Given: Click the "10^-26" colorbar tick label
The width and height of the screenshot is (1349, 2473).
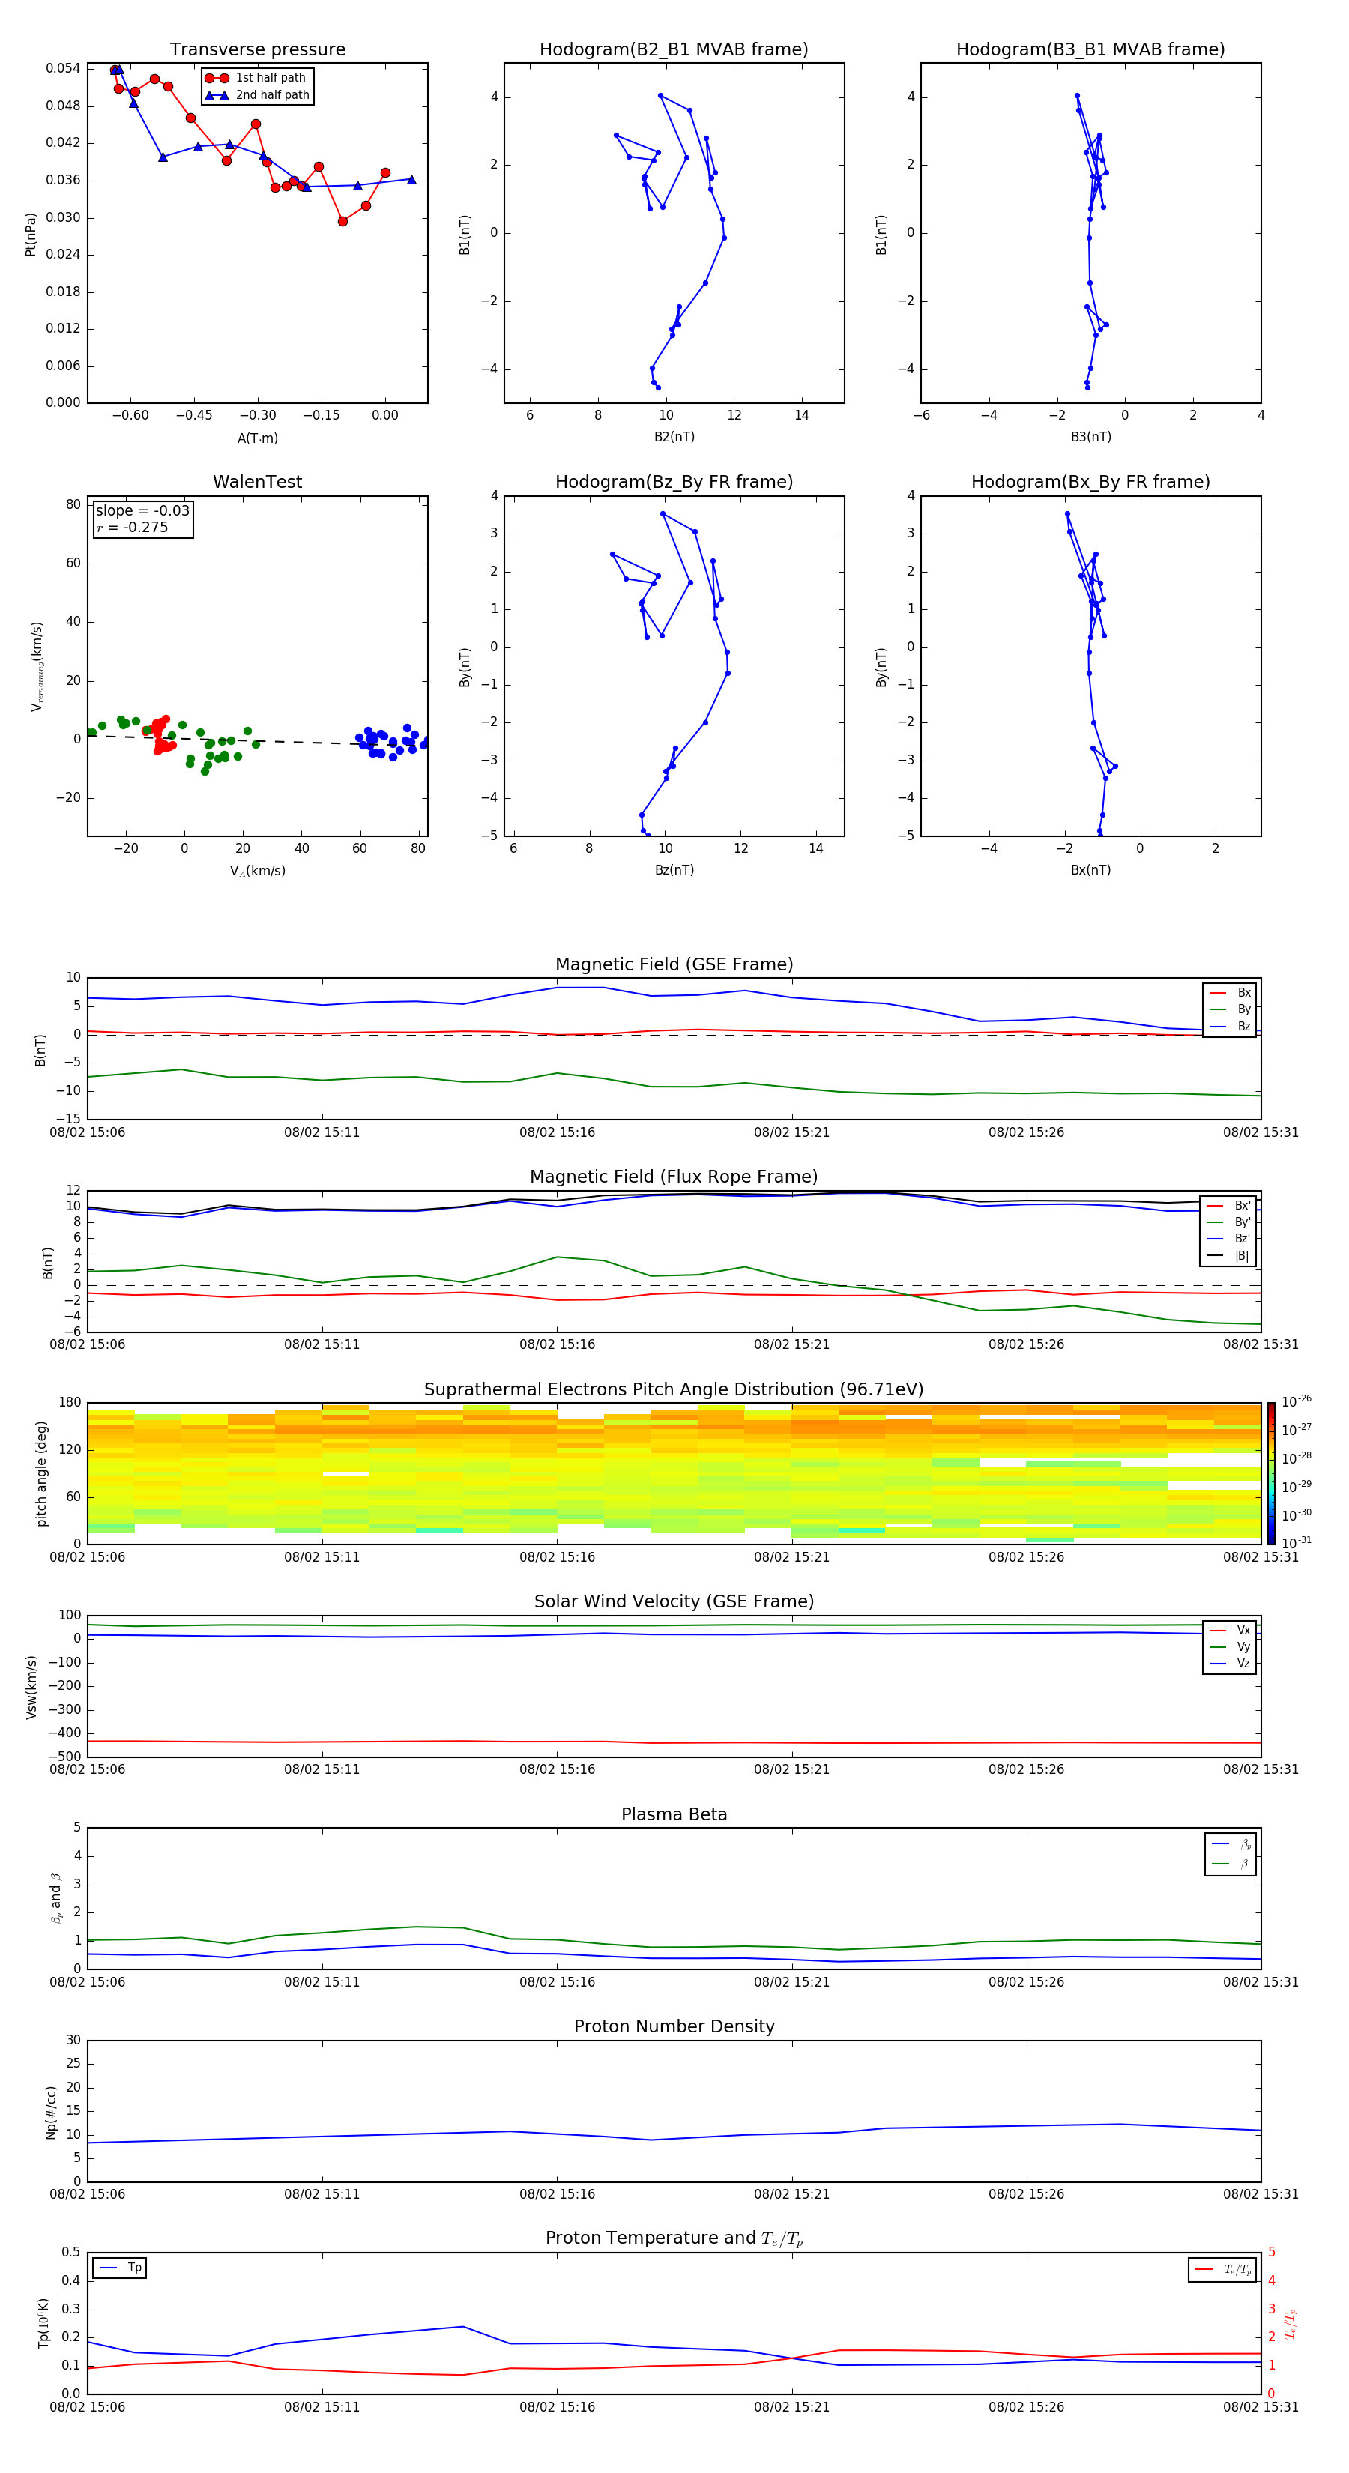Looking at the screenshot, I should point(1297,1401).
